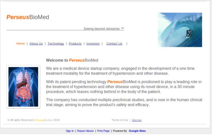The width and height of the screenshot is (212, 135).
Task: Open the Home navigation link
Action: 20,44
